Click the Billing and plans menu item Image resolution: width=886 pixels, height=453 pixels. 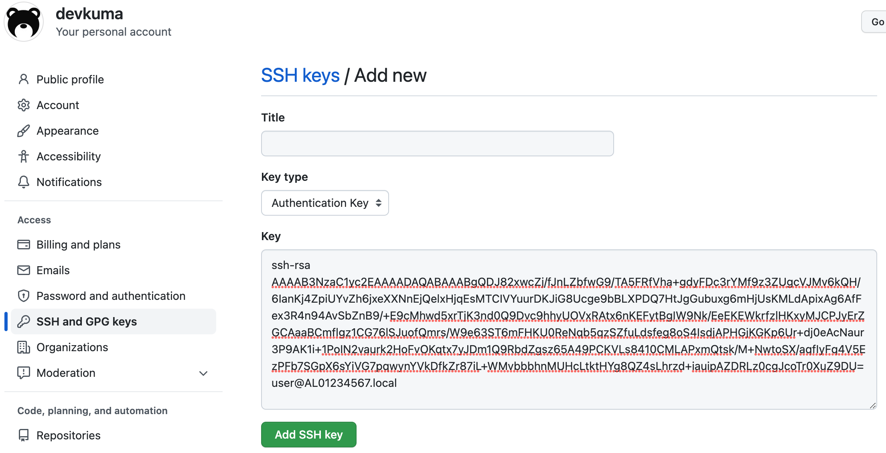point(79,245)
